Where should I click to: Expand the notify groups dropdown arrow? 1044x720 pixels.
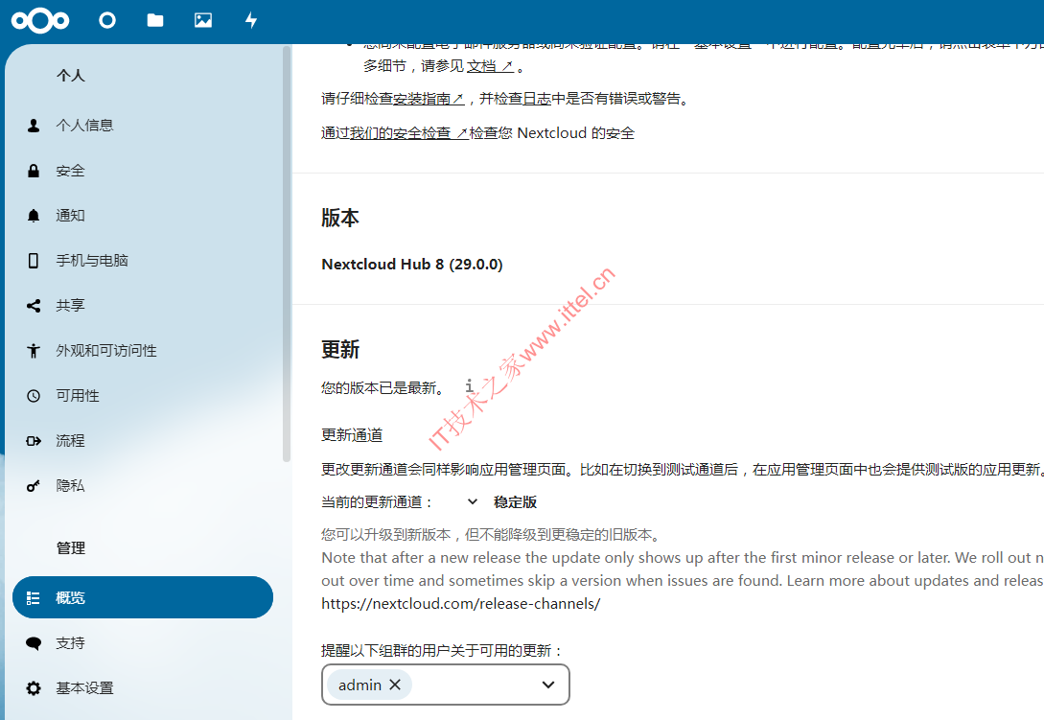point(548,685)
